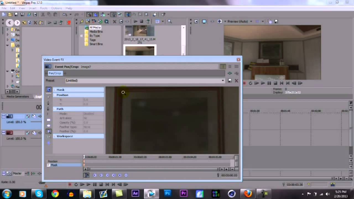Go back in the Explorer panel

click(10, 23)
